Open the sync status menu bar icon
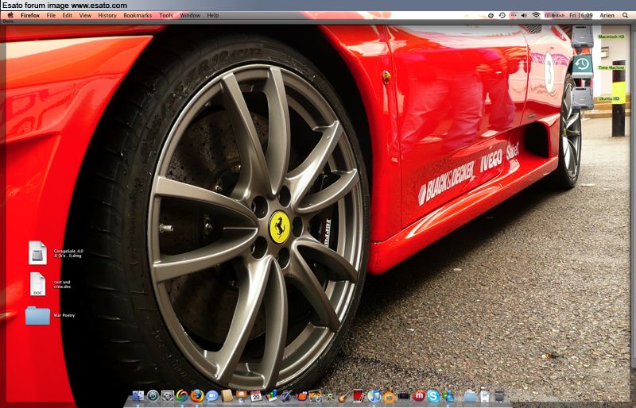This screenshot has height=408, width=636. pos(491,15)
